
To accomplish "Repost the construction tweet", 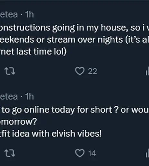I will [10, 71].
